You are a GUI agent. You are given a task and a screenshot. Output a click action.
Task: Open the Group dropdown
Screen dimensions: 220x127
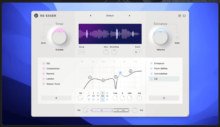point(82,52)
